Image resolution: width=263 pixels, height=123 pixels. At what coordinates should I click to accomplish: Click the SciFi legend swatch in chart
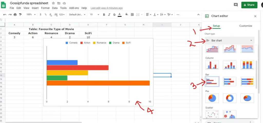[x=124, y=43]
